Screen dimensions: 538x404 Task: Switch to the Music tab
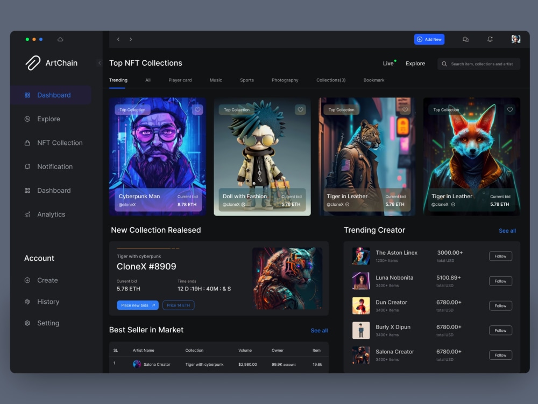click(x=216, y=80)
